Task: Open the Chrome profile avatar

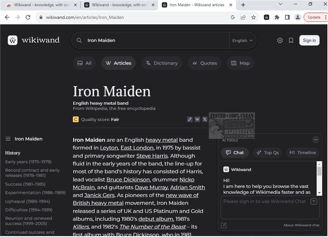Action: [x=297, y=17]
